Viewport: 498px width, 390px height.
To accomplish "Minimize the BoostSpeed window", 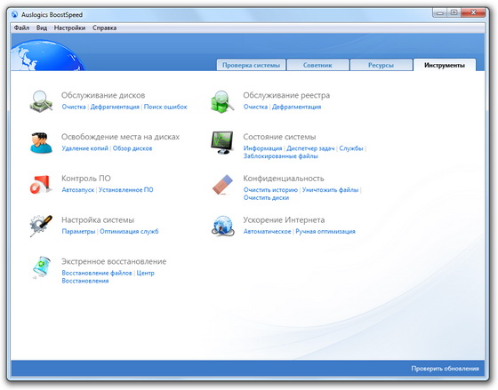I will (440, 13).
